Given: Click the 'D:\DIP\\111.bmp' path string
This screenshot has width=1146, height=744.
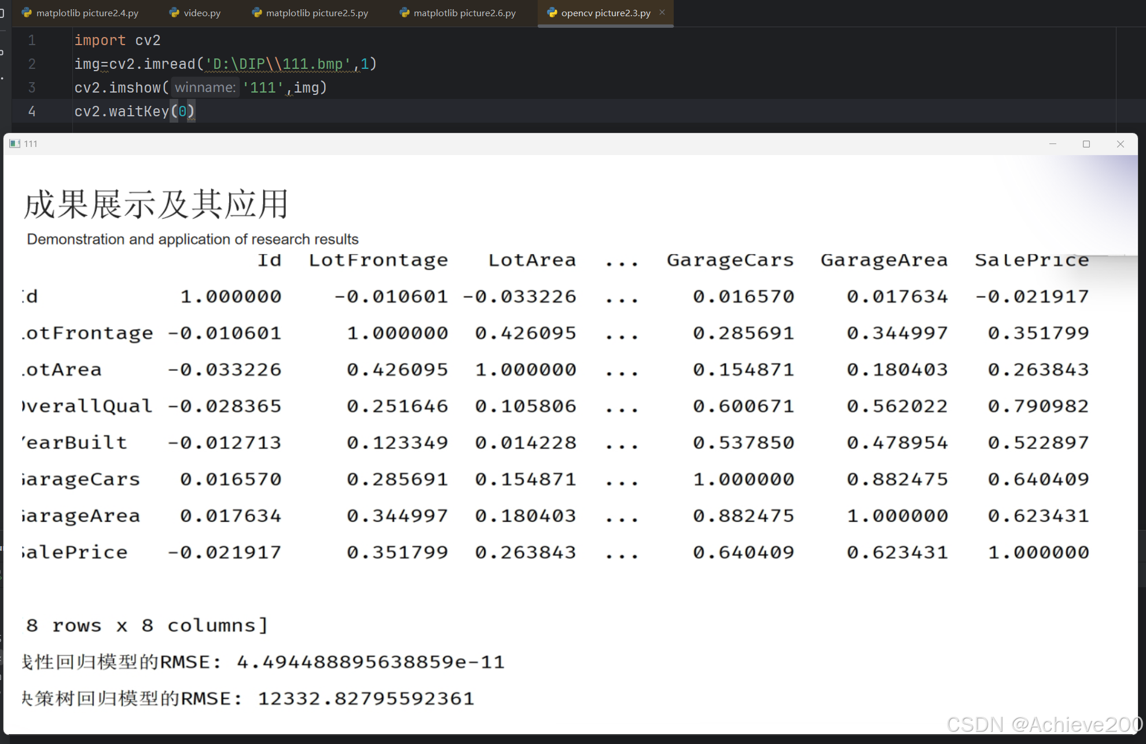Looking at the screenshot, I should coord(278,64).
